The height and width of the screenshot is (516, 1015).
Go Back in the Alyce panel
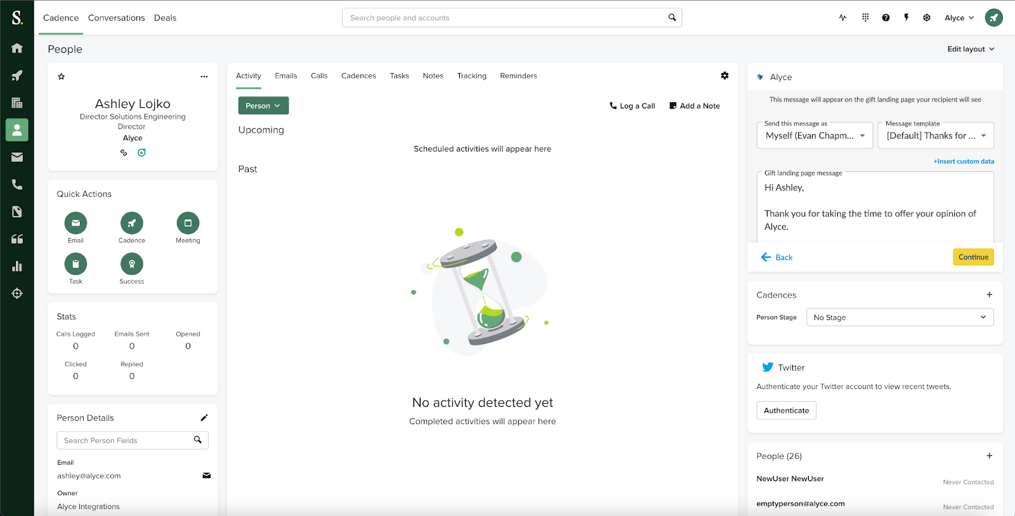pyautogui.click(x=777, y=257)
